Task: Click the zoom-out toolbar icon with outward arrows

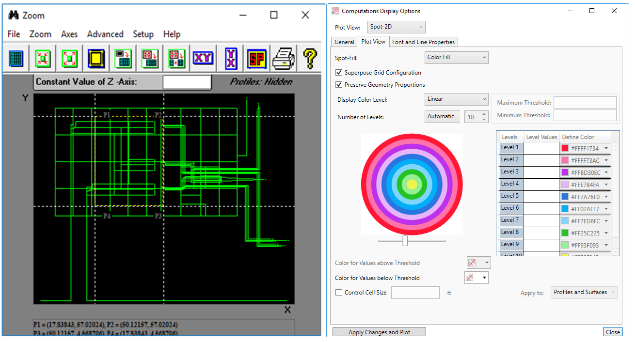Action: [x=69, y=59]
